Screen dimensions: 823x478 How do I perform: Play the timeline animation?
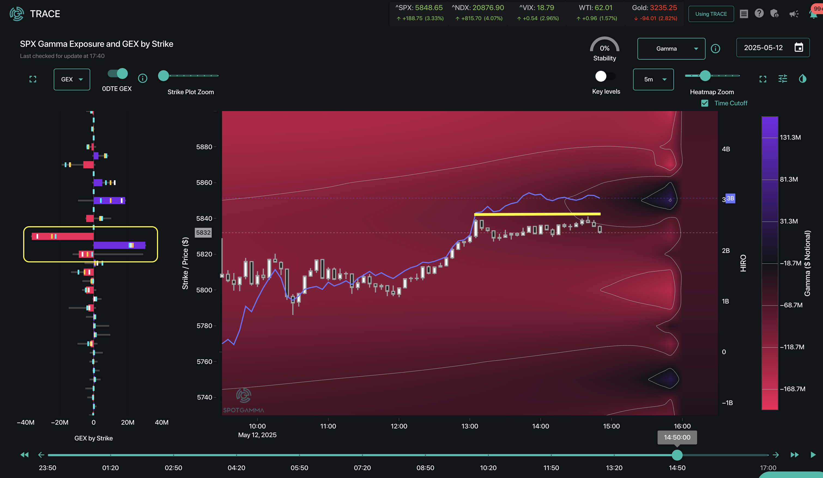click(813, 455)
